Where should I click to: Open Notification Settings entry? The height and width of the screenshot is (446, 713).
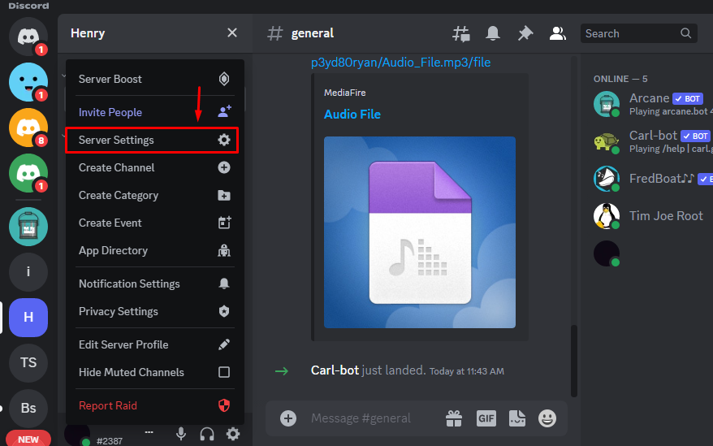(154, 284)
